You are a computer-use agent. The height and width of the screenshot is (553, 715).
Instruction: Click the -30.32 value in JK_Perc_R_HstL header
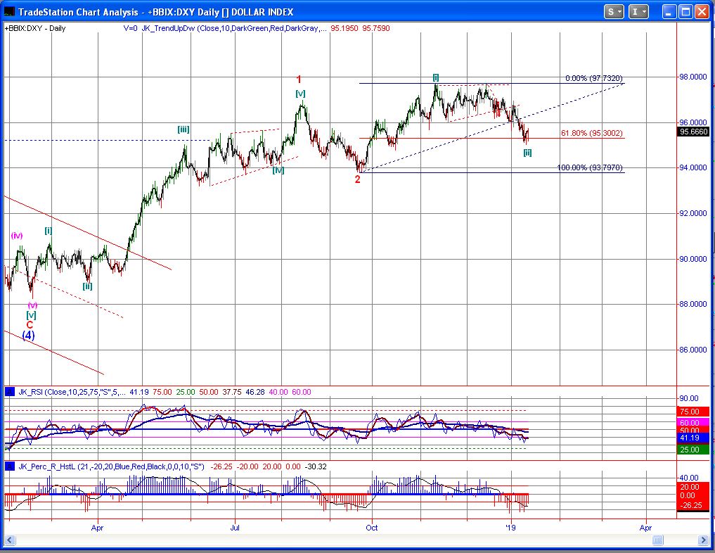316,466
